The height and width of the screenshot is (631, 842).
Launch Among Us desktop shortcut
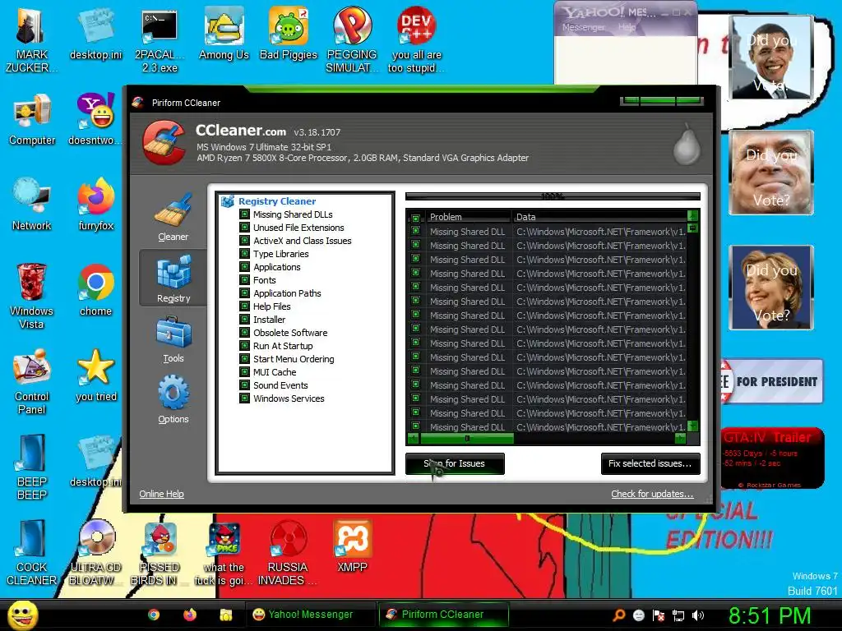click(x=224, y=35)
